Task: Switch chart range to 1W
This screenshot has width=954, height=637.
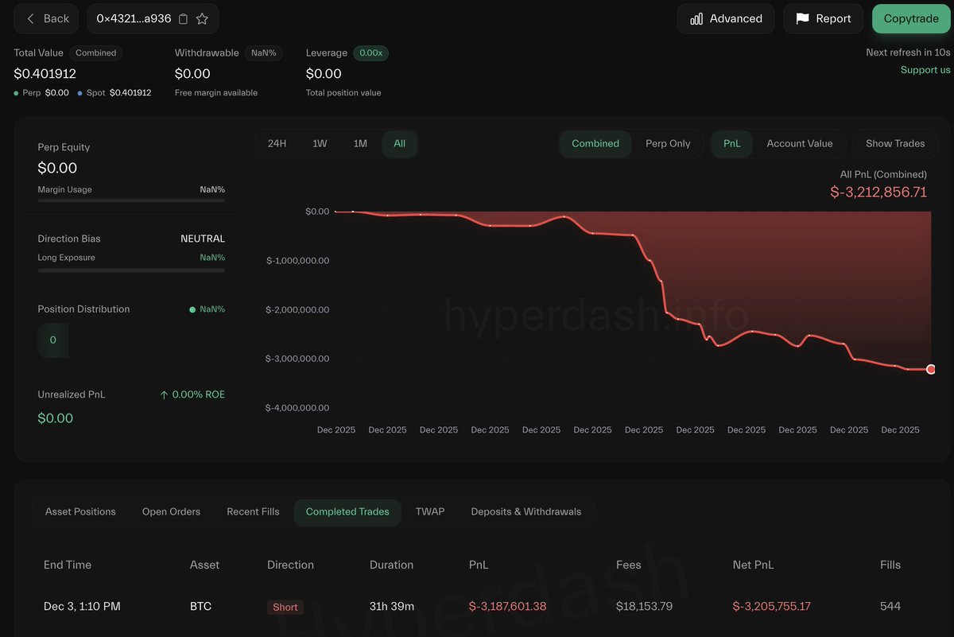Action: 320,144
